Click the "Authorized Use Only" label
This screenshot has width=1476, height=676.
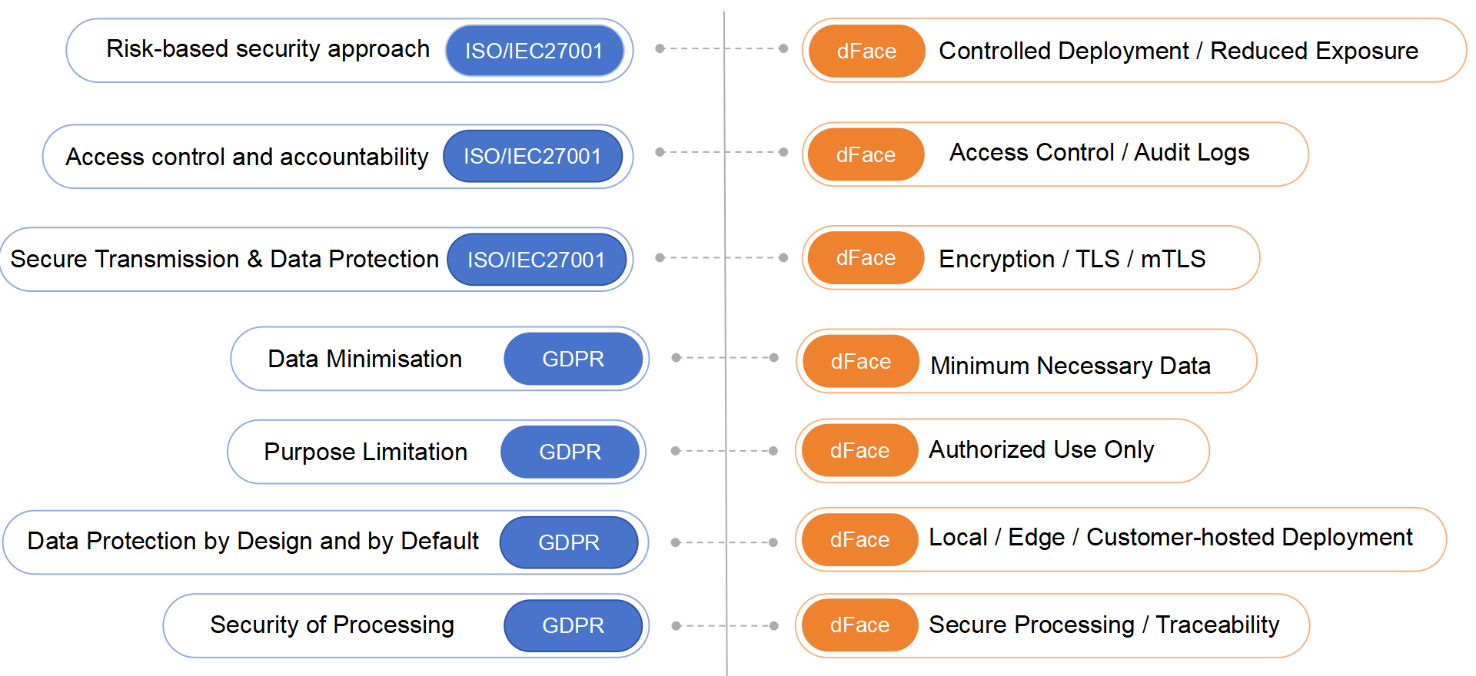coord(1041,449)
